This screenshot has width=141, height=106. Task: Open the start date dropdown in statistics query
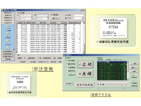[32, 15]
